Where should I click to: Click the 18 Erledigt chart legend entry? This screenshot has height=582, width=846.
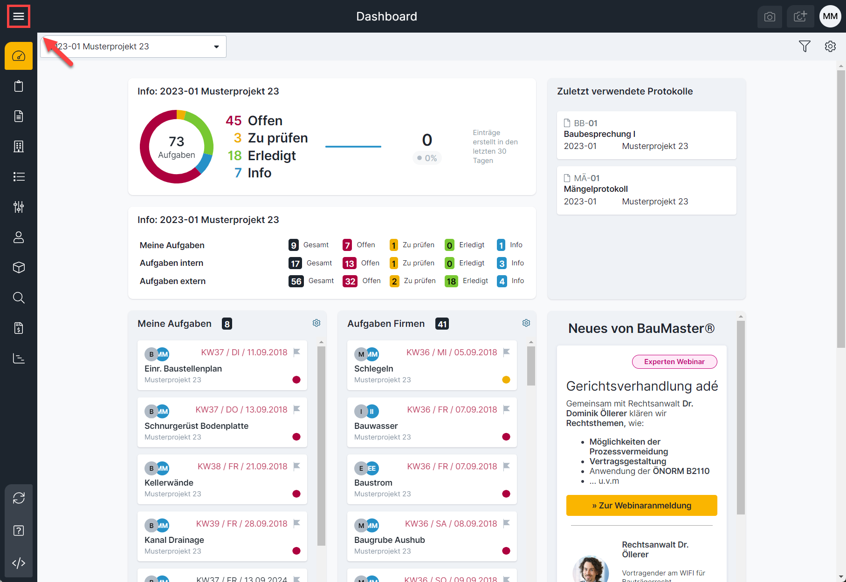pos(261,156)
